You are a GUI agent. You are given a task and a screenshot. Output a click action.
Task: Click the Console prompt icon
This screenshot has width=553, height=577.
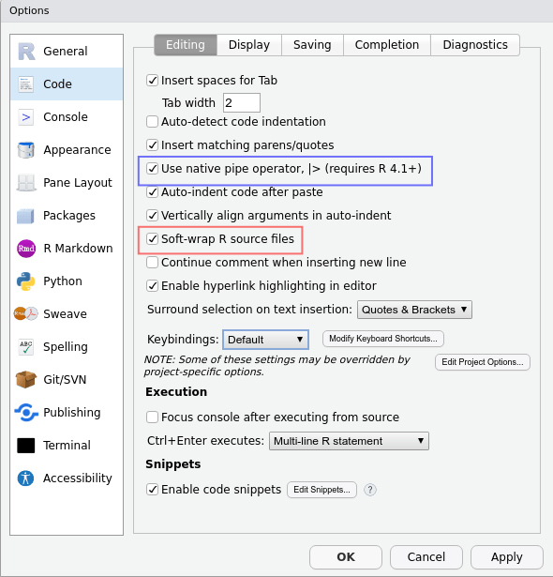point(26,117)
